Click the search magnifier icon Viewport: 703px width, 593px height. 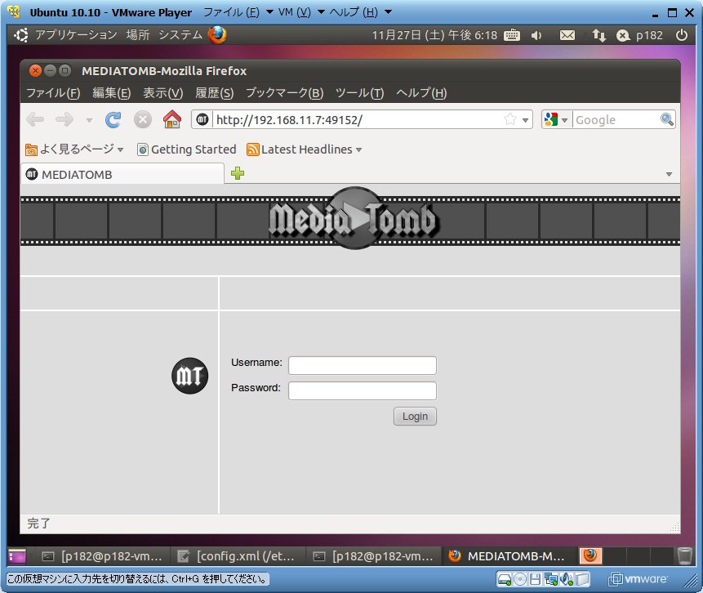point(667,119)
